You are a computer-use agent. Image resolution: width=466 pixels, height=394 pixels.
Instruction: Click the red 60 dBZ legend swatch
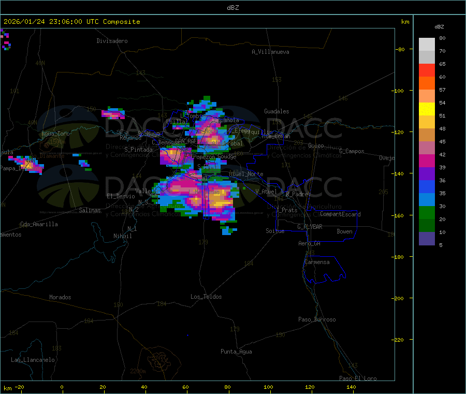427,70
